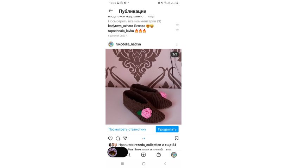287x168 pixels.
Task: Open comments with the speech bubble icon
Action: pyautogui.click(x=118, y=139)
